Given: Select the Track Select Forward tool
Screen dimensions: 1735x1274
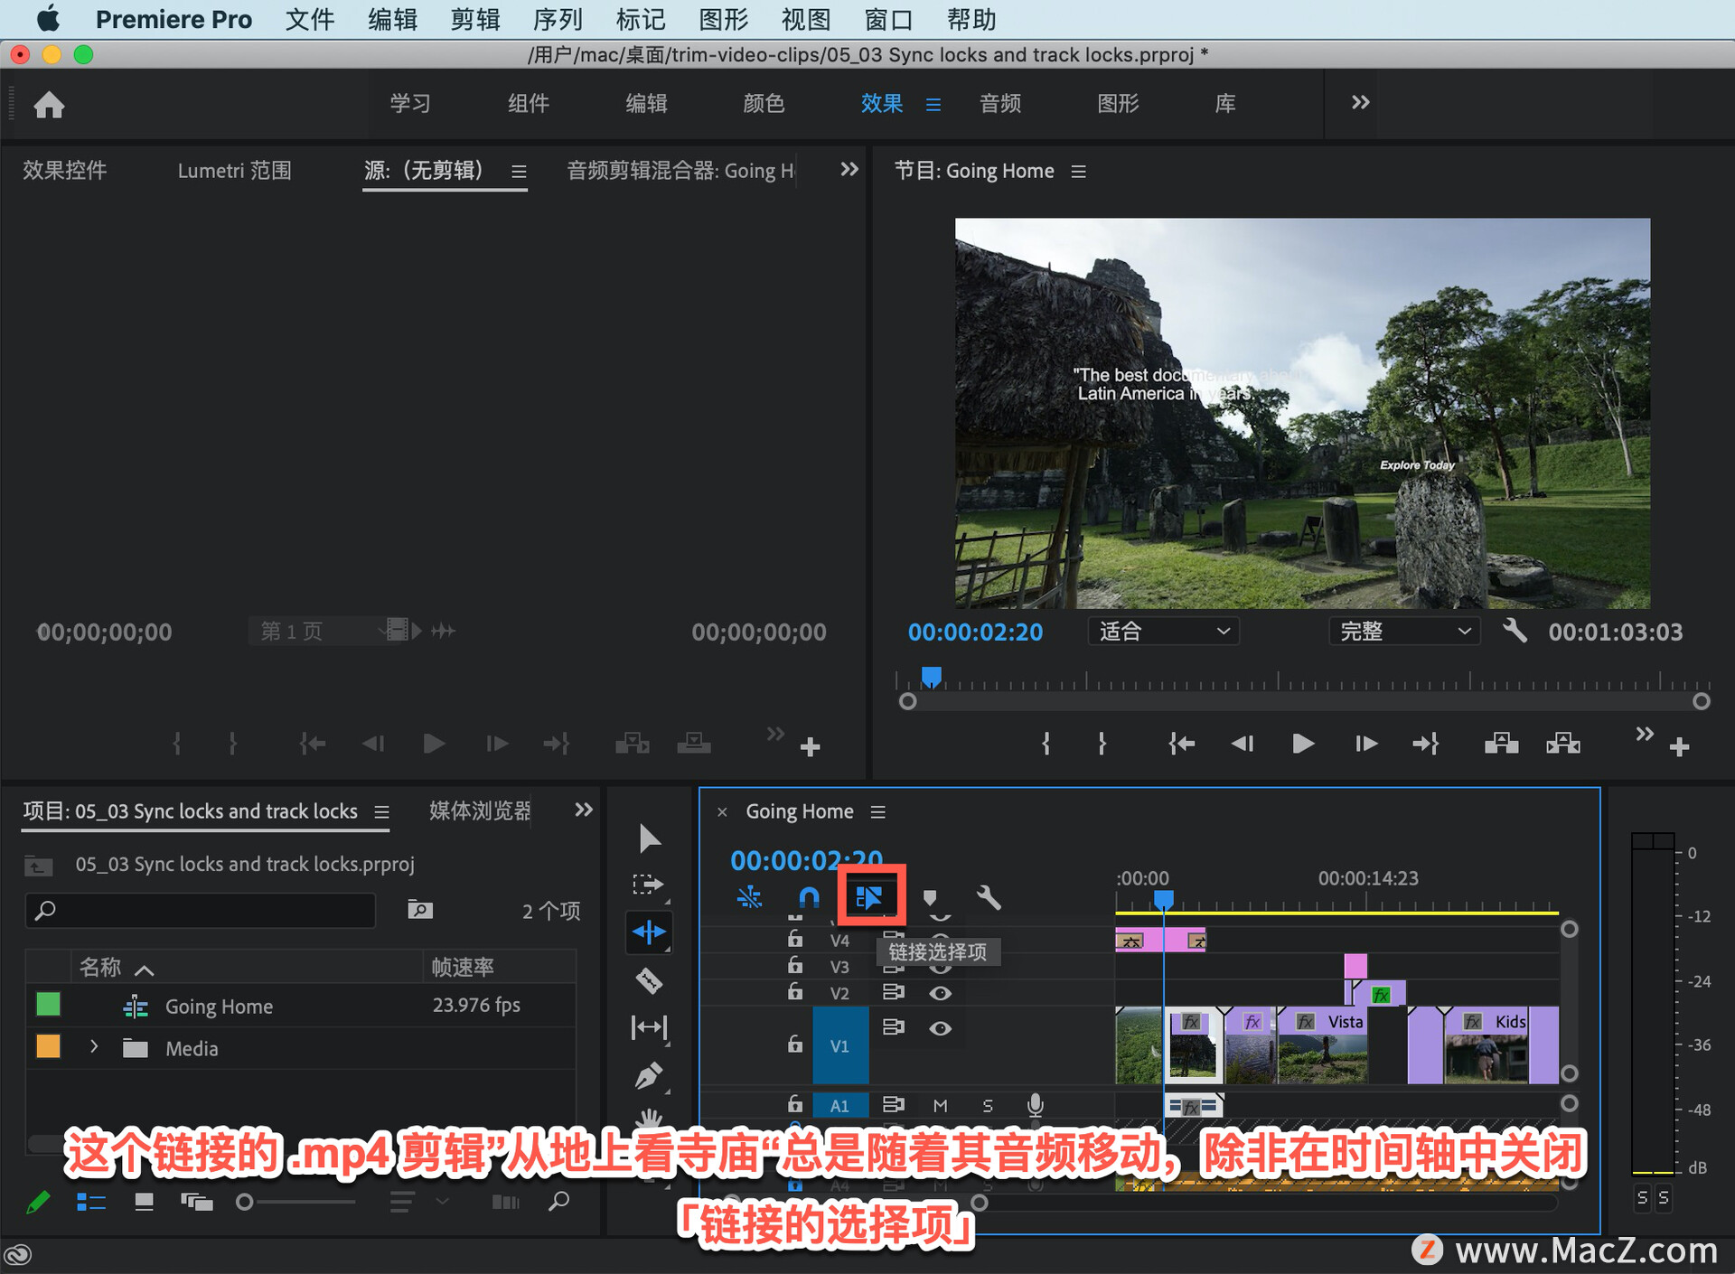Looking at the screenshot, I should (649, 885).
